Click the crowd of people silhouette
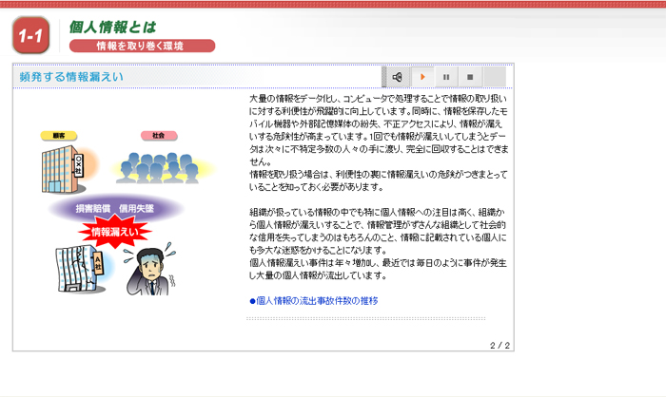 (x=157, y=168)
